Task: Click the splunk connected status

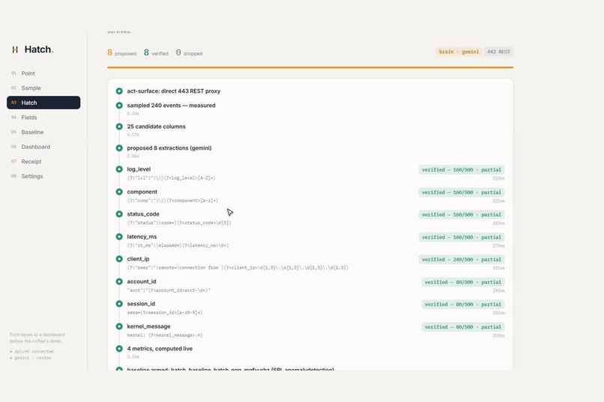Action: point(32,352)
